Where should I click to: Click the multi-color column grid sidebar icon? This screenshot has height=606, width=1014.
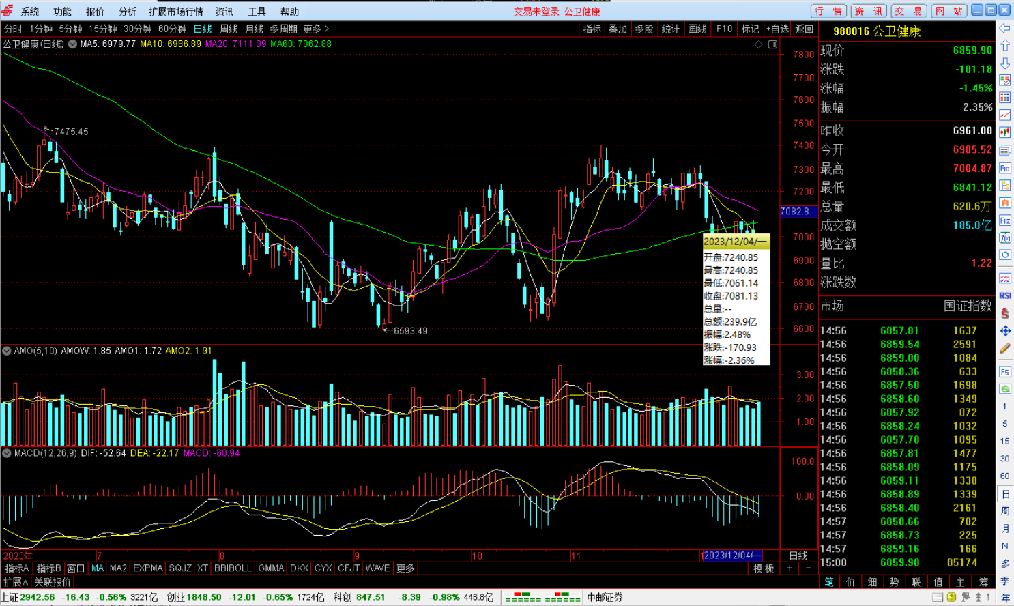pos(1005,98)
